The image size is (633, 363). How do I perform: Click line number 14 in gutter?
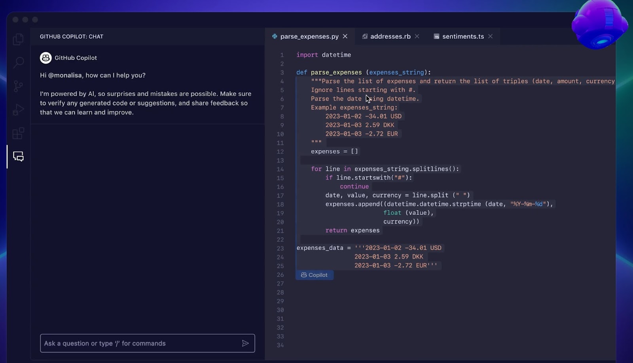pyautogui.click(x=280, y=169)
